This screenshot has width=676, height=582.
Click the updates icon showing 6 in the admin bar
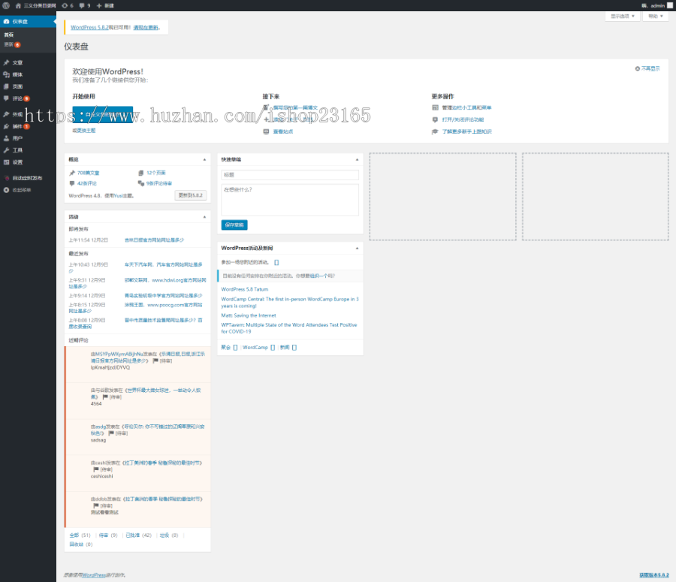pyautogui.click(x=68, y=5)
